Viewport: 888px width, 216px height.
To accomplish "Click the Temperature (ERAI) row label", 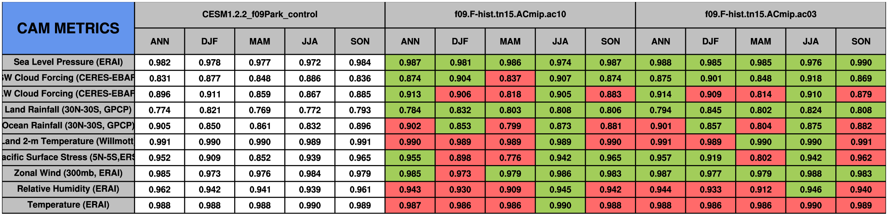I will (x=68, y=205).
